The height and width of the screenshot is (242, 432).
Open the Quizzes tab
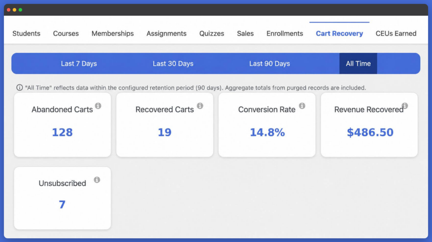(x=212, y=33)
